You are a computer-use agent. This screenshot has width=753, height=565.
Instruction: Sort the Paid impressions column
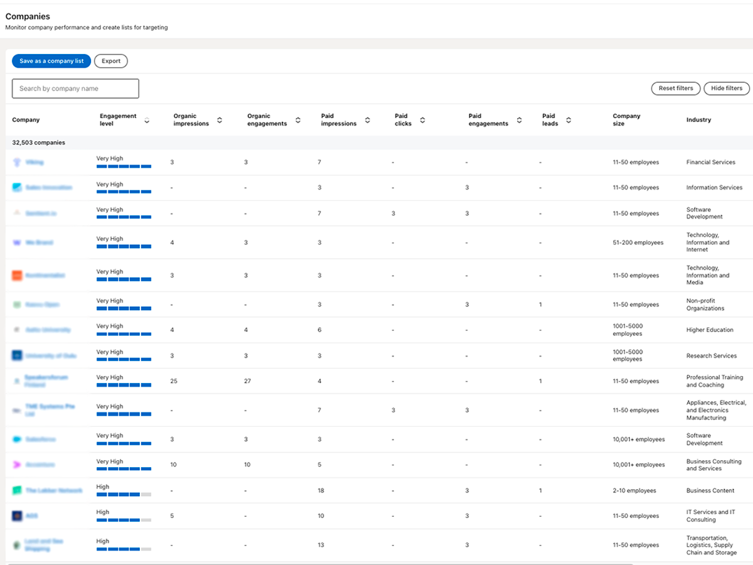click(x=367, y=120)
